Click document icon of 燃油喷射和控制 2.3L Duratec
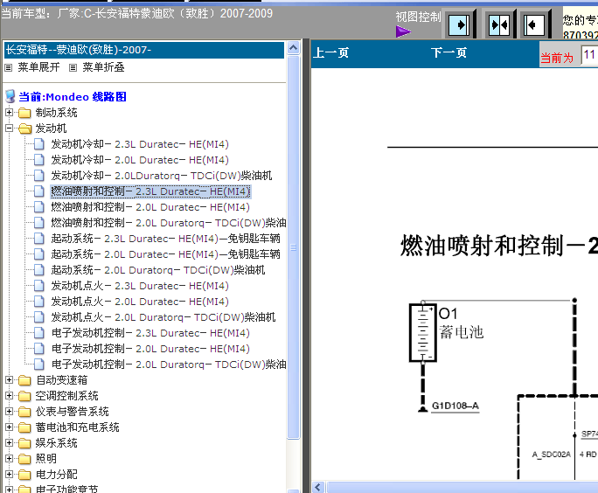Image resolution: width=598 pixels, height=493 pixels. [38, 191]
